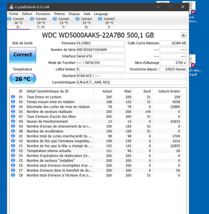
Task: Select 'Nombre de recalibration' row text
Action: [45, 131]
